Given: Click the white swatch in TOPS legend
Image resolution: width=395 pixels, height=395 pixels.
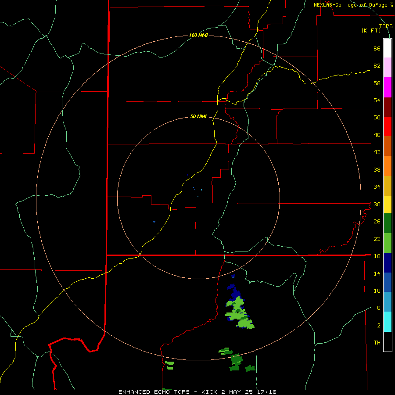Looking at the screenshot, I should click(x=388, y=48).
